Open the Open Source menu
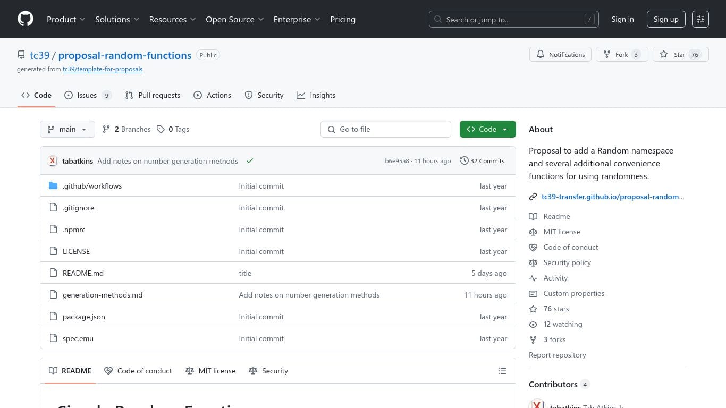 (234, 19)
